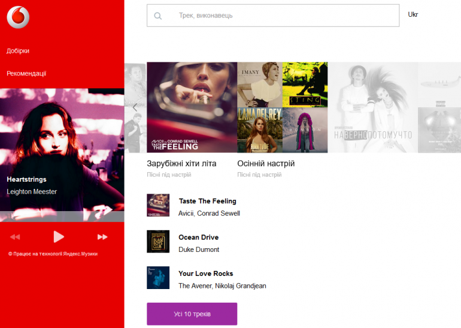
Task: Click the Яндекс.Музики technology notice
Action: [x=53, y=254]
